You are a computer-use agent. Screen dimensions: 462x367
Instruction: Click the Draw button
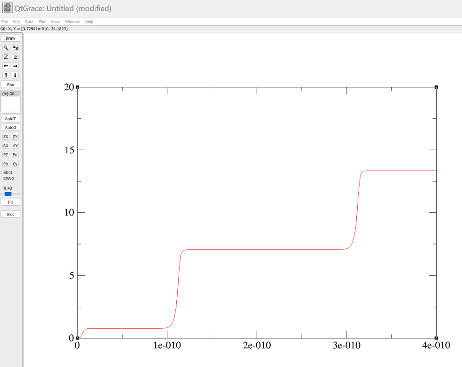coord(10,38)
